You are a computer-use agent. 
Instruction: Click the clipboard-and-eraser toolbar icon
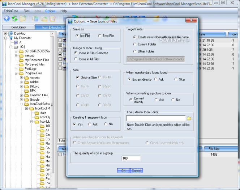[x=52, y=18]
